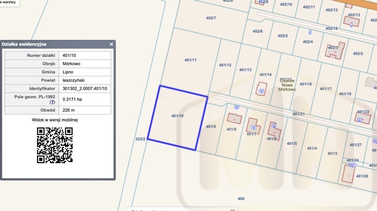Click the Widok w wersji mobilnej caption
377x211 pixels.
point(55,120)
